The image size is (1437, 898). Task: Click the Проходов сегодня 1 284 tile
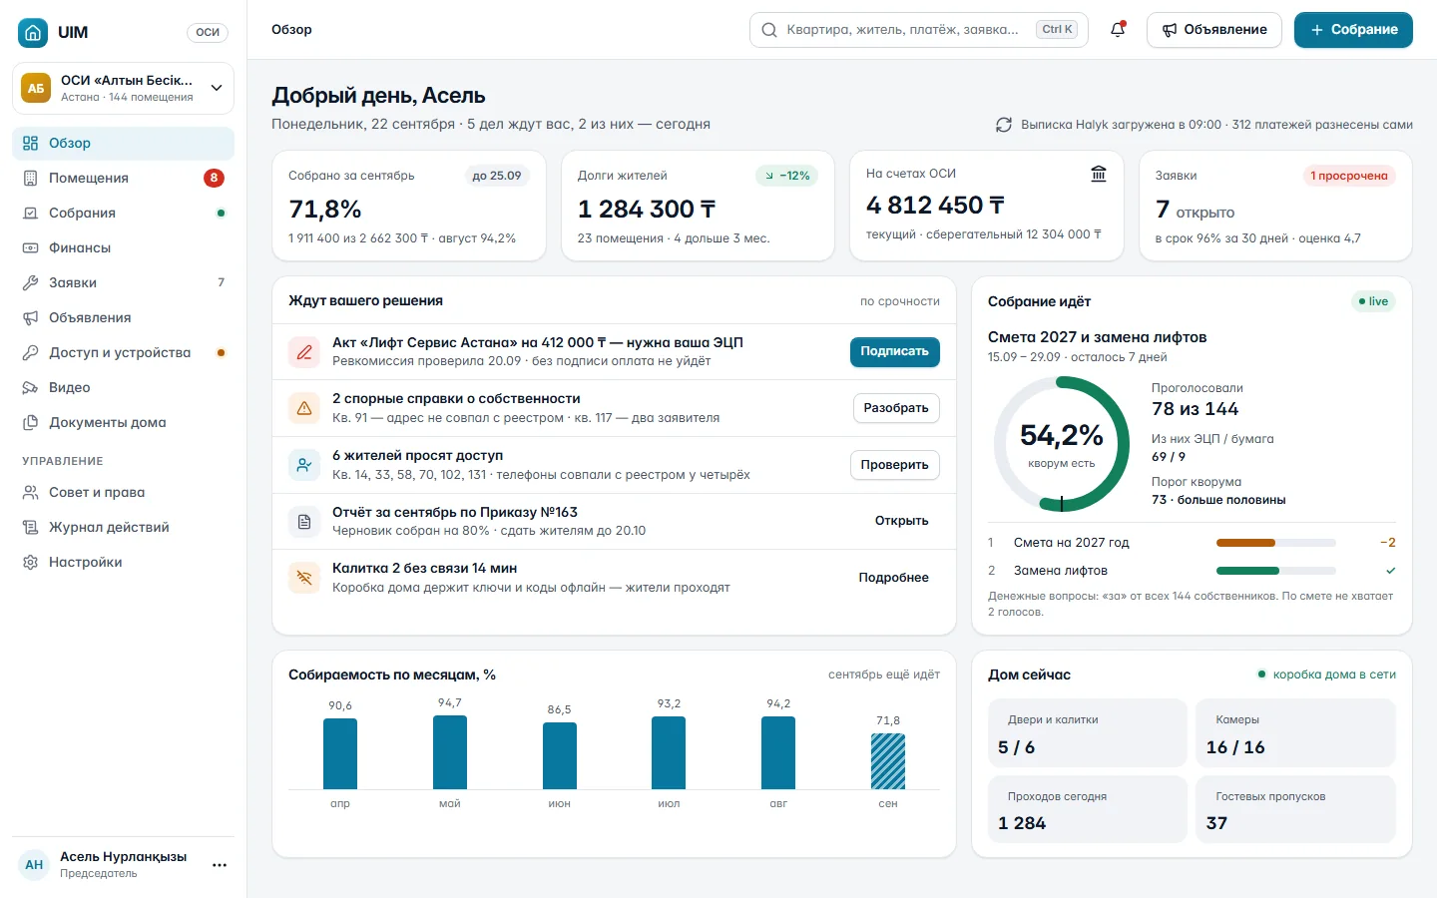pos(1088,809)
